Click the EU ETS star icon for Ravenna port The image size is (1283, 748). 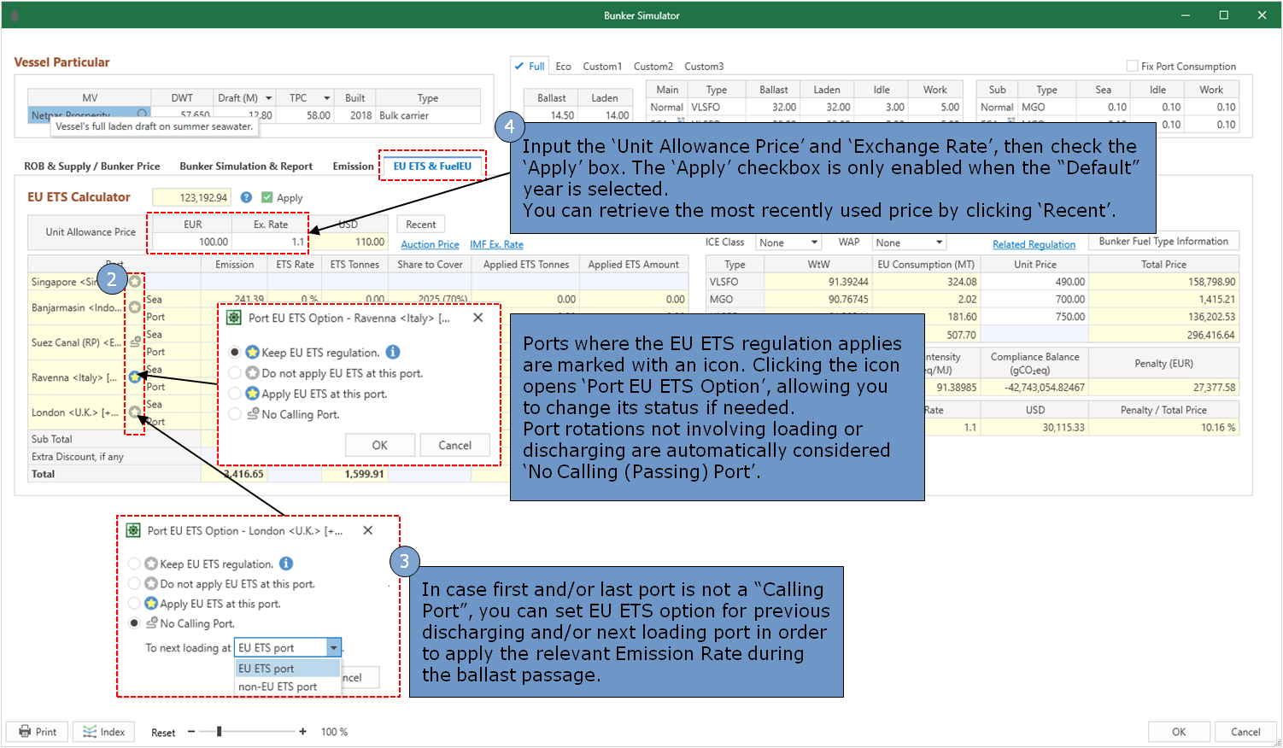click(135, 377)
